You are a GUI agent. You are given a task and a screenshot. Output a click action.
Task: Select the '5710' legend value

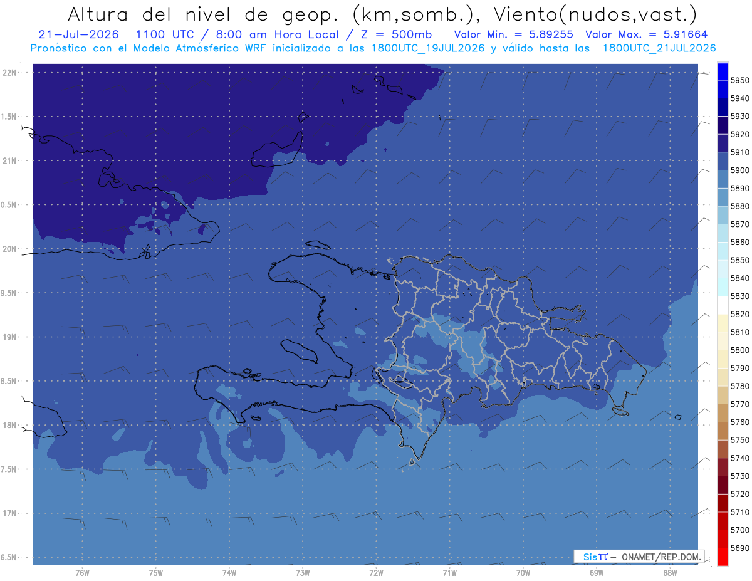click(740, 512)
